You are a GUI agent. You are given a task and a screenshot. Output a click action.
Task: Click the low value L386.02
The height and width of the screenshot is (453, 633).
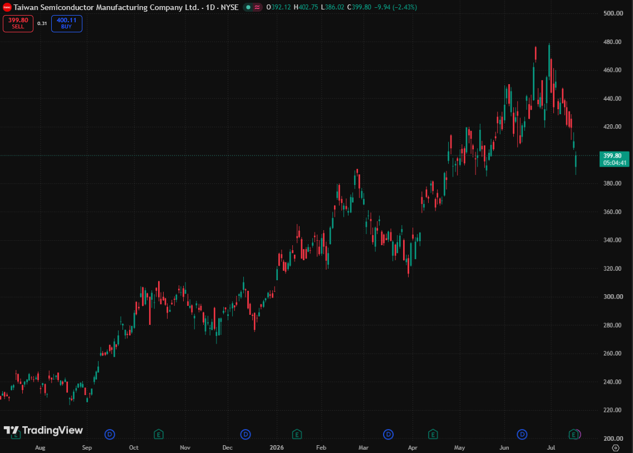[x=333, y=7]
